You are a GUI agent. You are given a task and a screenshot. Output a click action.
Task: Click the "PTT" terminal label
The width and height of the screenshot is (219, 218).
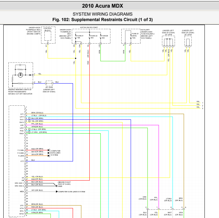22,161
